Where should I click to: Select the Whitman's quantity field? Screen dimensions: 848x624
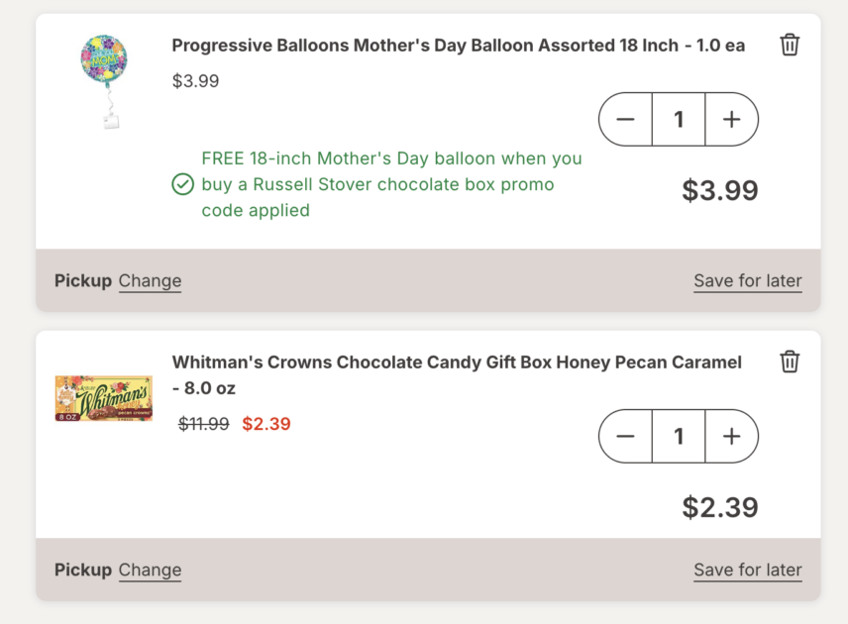click(679, 436)
